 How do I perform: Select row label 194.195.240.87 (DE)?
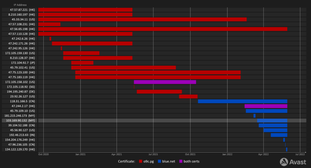coord(21,92)
